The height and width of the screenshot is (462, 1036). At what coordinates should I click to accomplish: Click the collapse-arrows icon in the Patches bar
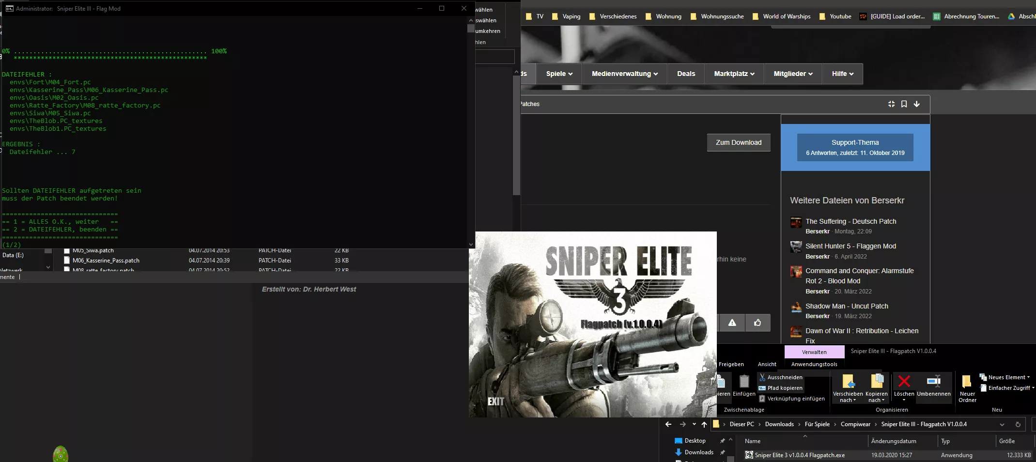tap(891, 104)
